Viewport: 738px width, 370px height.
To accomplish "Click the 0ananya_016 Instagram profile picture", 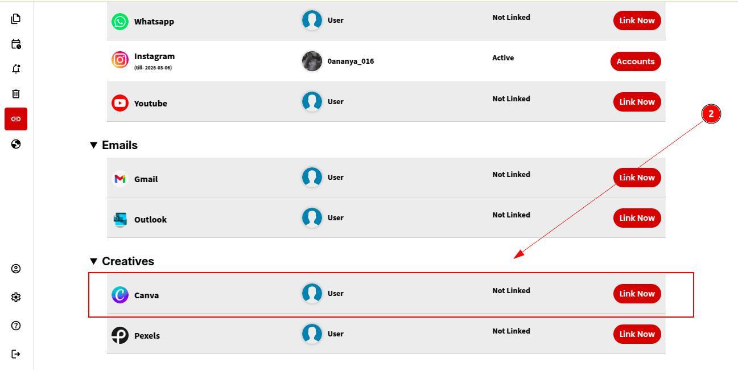I will (x=312, y=61).
